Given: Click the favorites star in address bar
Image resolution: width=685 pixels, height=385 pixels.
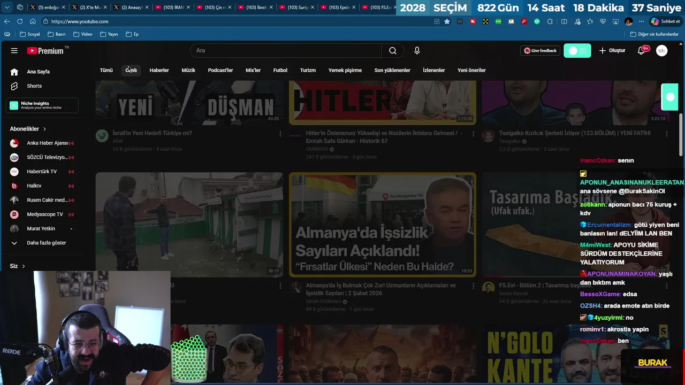Looking at the screenshot, I should coord(447,21).
